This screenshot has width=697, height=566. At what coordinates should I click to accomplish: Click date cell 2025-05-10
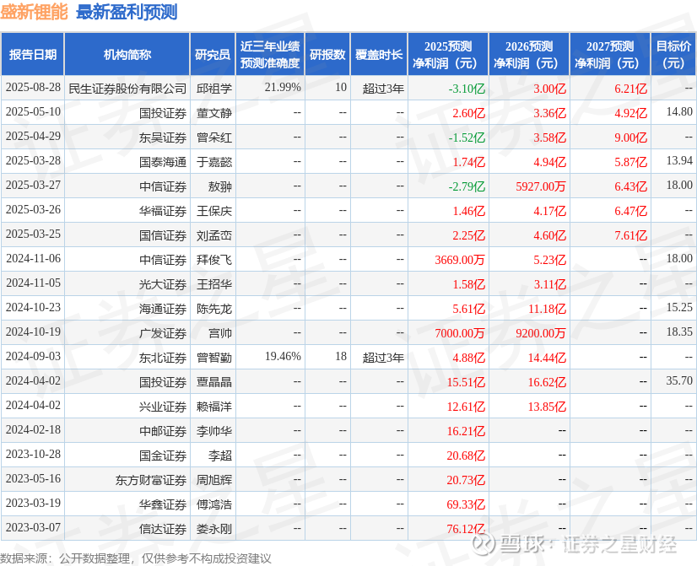coord(34,112)
